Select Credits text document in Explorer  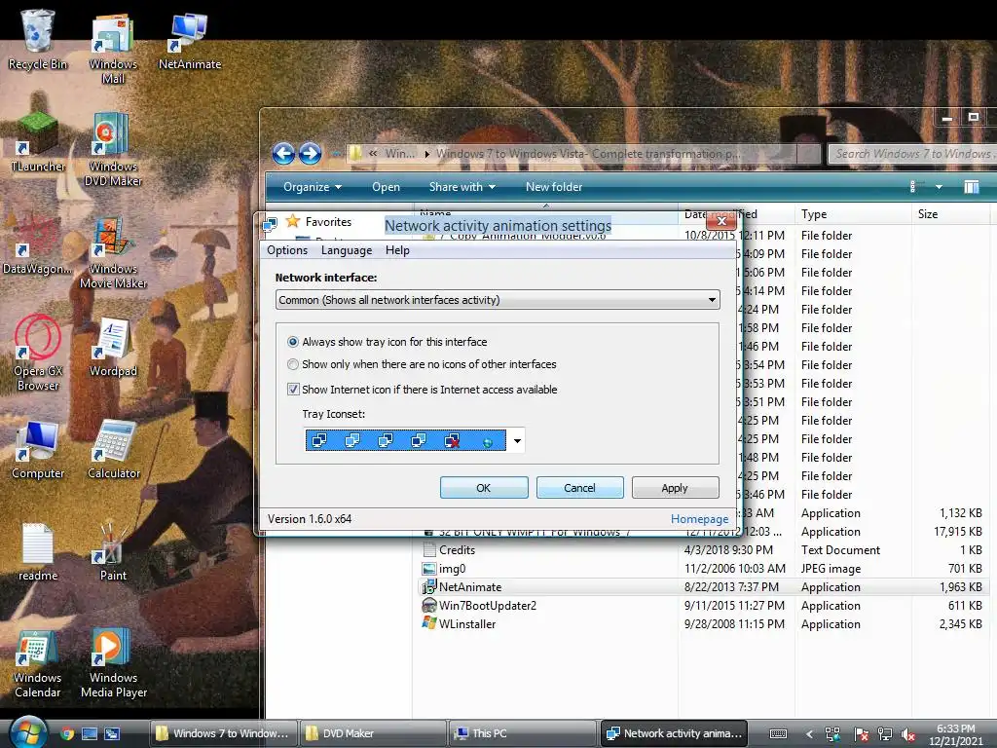[x=703, y=550]
